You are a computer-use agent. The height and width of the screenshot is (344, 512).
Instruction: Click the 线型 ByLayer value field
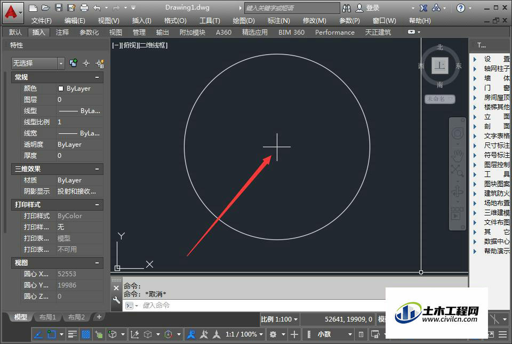point(79,111)
